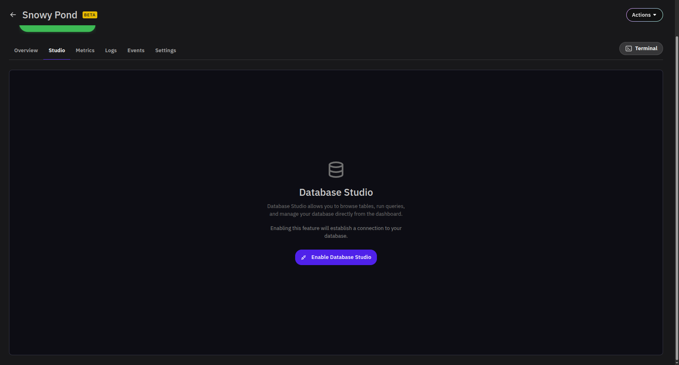Click the database cylinder icon
679x365 pixels.
tap(336, 170)
